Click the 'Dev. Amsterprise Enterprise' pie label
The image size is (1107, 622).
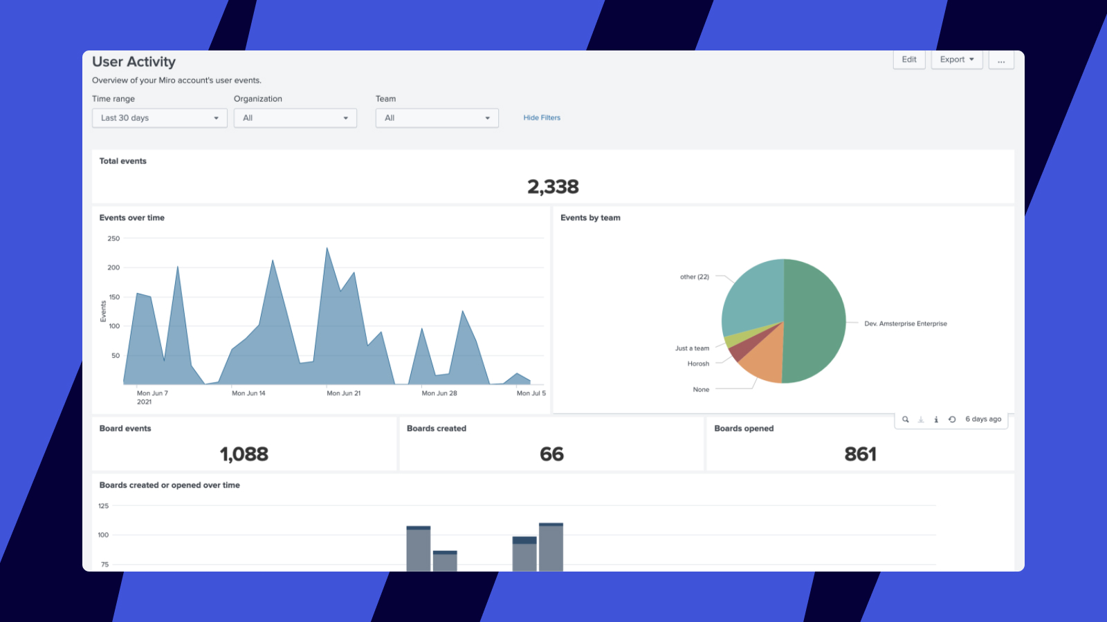coord(905,323)
